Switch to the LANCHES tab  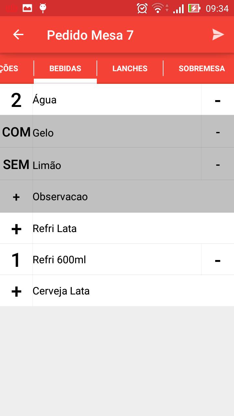130,69
